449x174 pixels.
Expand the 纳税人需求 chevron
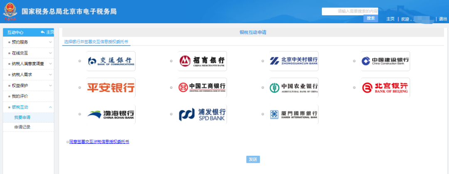(x=50, y=75)
